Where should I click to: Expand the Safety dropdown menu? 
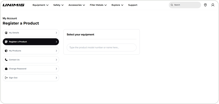tap(58, 5)
